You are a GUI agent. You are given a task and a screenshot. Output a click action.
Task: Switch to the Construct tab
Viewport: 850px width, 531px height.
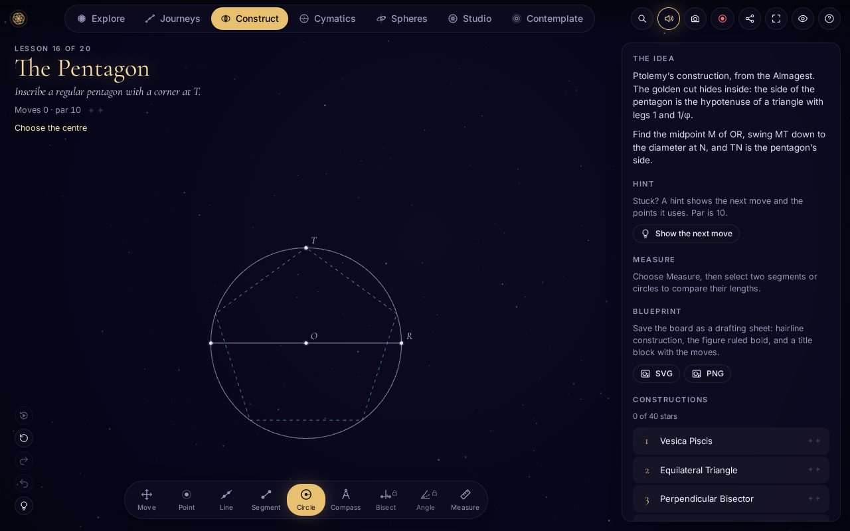coord(250,19)
